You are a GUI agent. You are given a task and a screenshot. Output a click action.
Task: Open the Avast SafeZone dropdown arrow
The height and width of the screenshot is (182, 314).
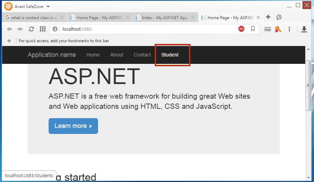point(48,6)
